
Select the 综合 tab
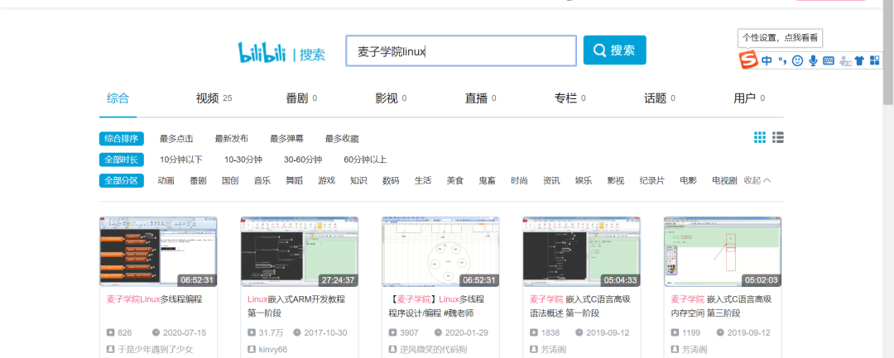pos(118,98)
